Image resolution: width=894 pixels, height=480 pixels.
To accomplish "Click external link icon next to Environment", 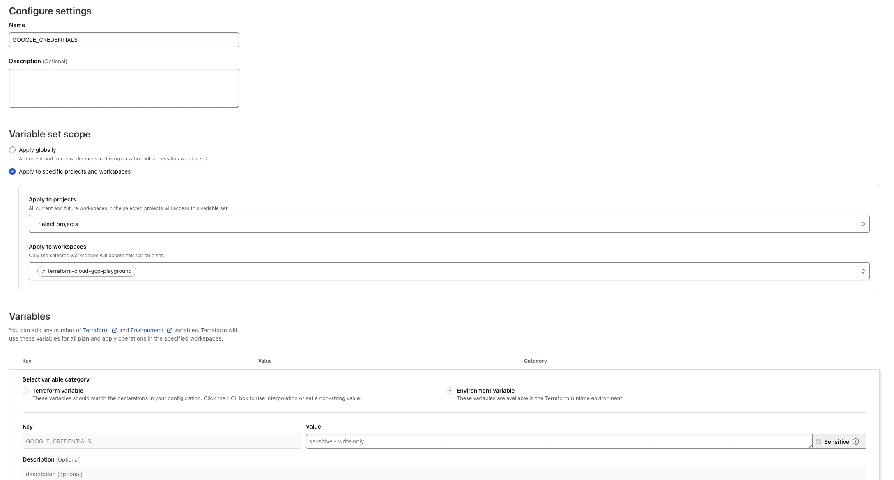I will [169, 330].
